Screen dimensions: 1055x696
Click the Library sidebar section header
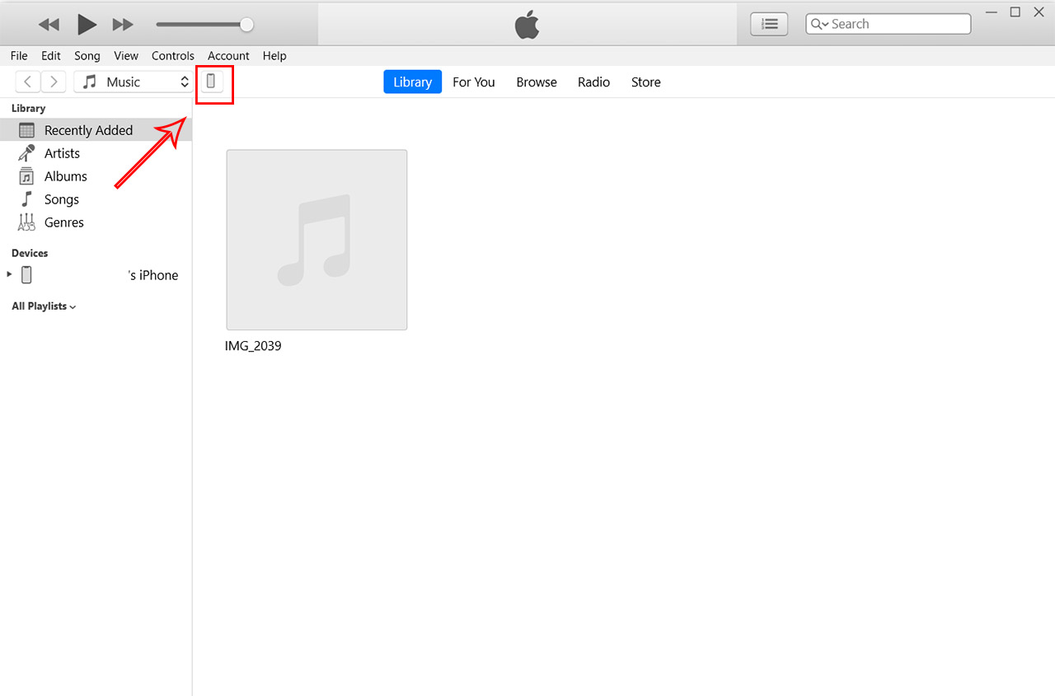point(28,108)
